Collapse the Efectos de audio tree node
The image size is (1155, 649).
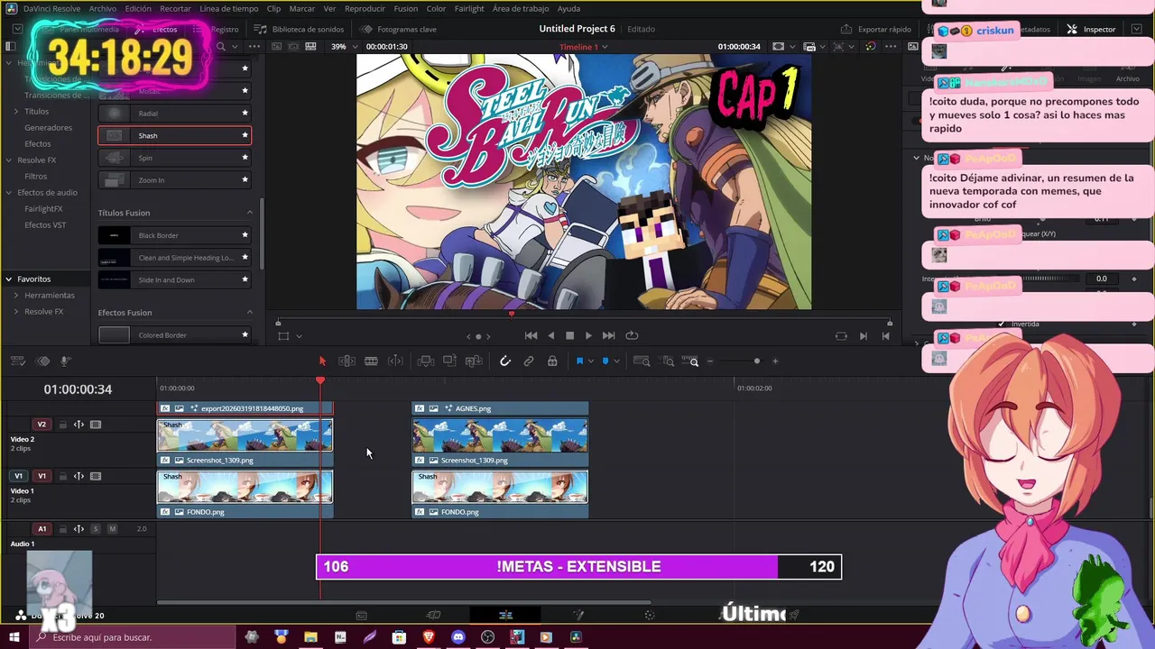pyautogui.click(x=8, y=192)
